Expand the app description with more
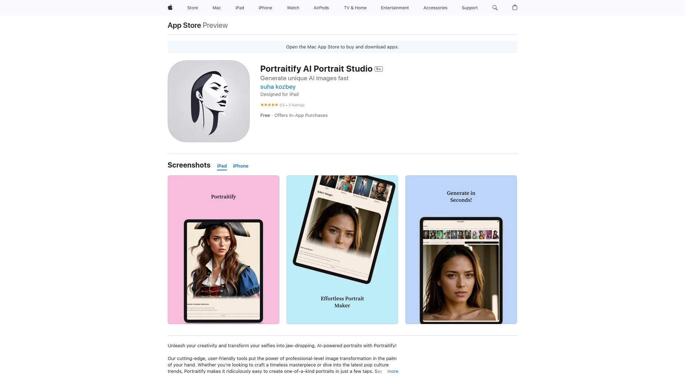 pos(393,371)
